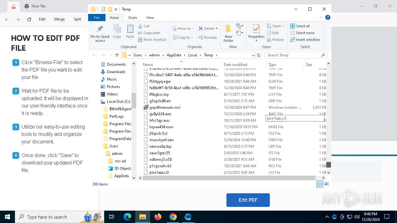
Task: Select the Home ribbon tab
Action: point(114,18)
